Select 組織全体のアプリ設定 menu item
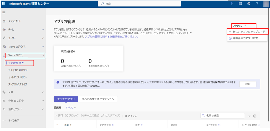 pos(247,38)
